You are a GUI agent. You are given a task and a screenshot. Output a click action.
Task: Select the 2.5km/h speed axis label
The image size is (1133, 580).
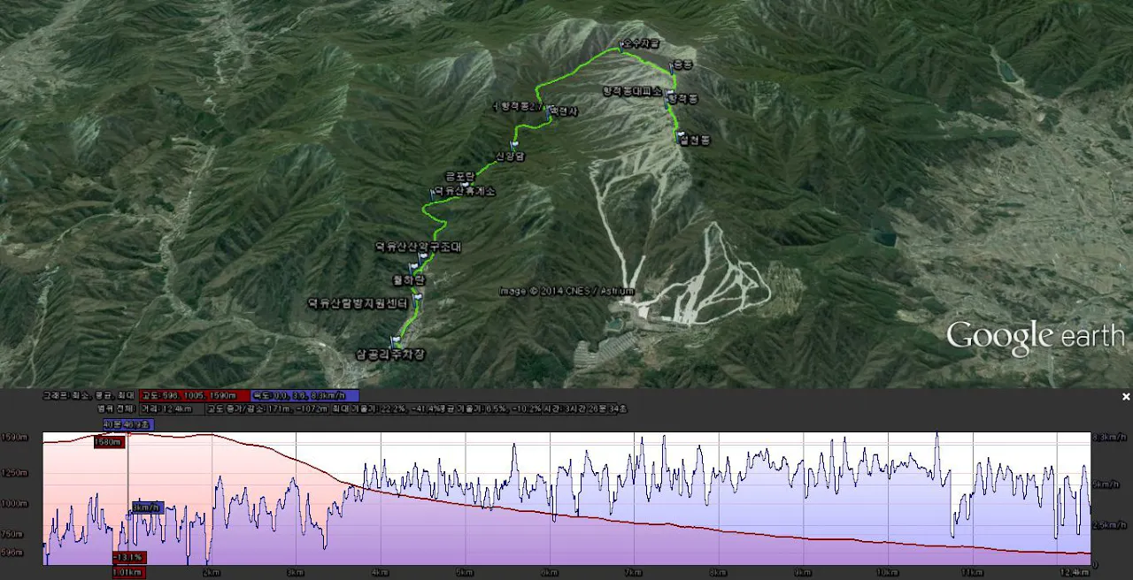[x=1111, y=526]
